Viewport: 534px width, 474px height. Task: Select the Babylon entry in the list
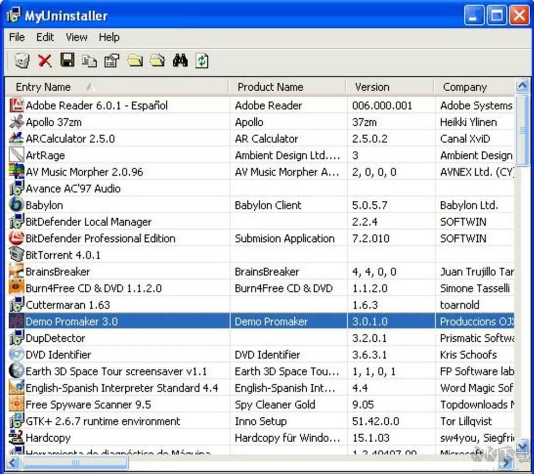[x=44, y=205]
